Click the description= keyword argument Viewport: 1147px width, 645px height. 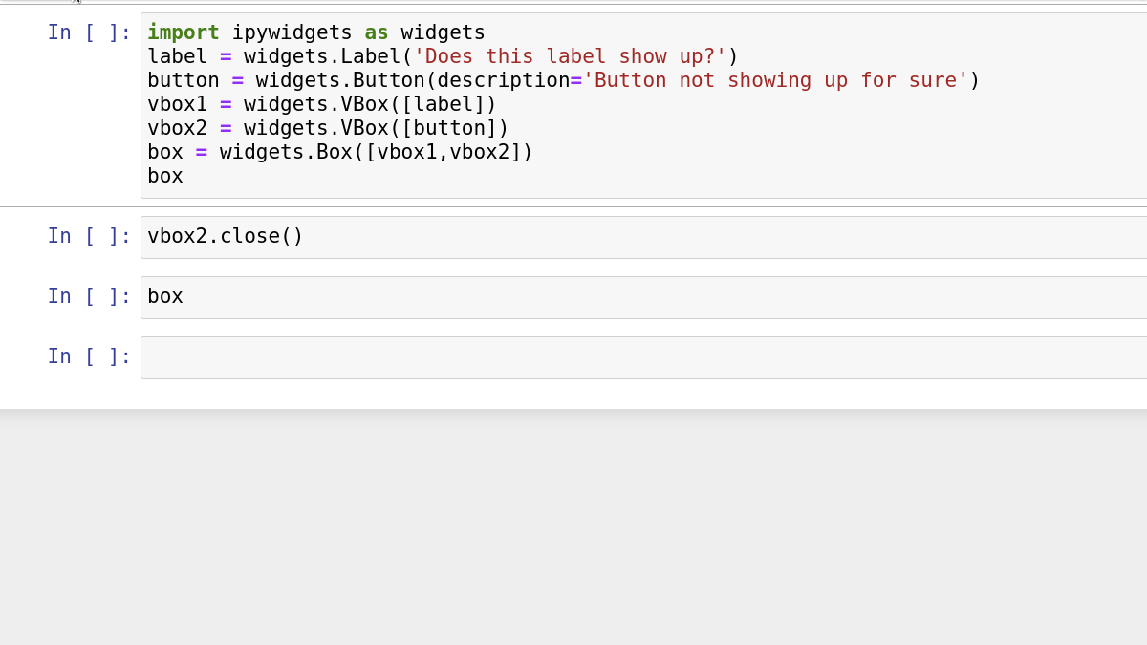tap(503, 79)
